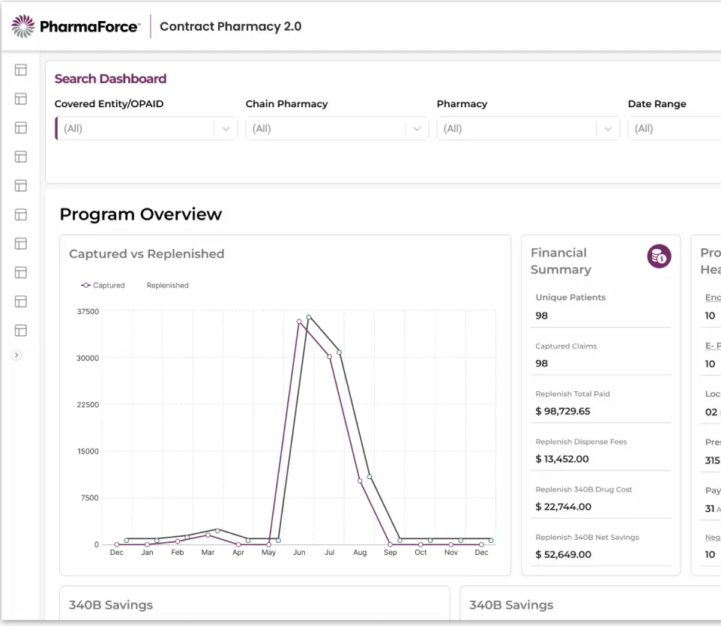Click the Replenish 340B Net Savings $ 52,649.00
Image resolution: width=721 pixels, height=626 pixels.
click(564, 555)
